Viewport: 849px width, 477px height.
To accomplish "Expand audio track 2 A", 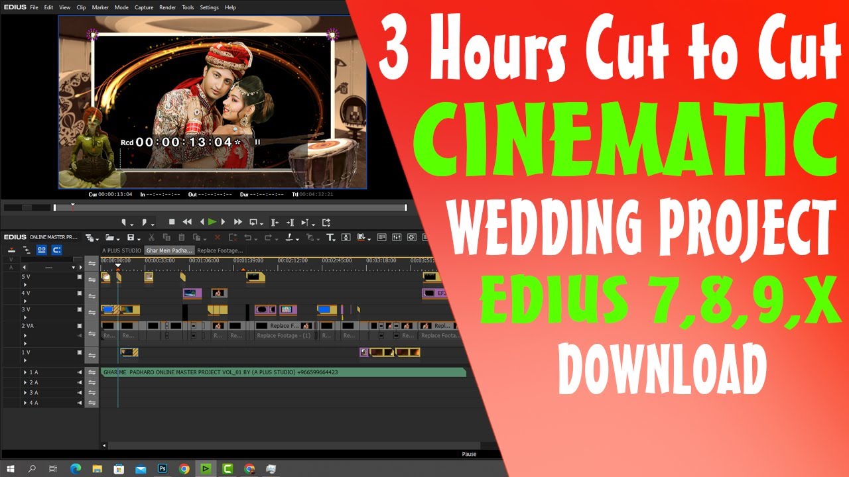I will [x=25, y=382].
